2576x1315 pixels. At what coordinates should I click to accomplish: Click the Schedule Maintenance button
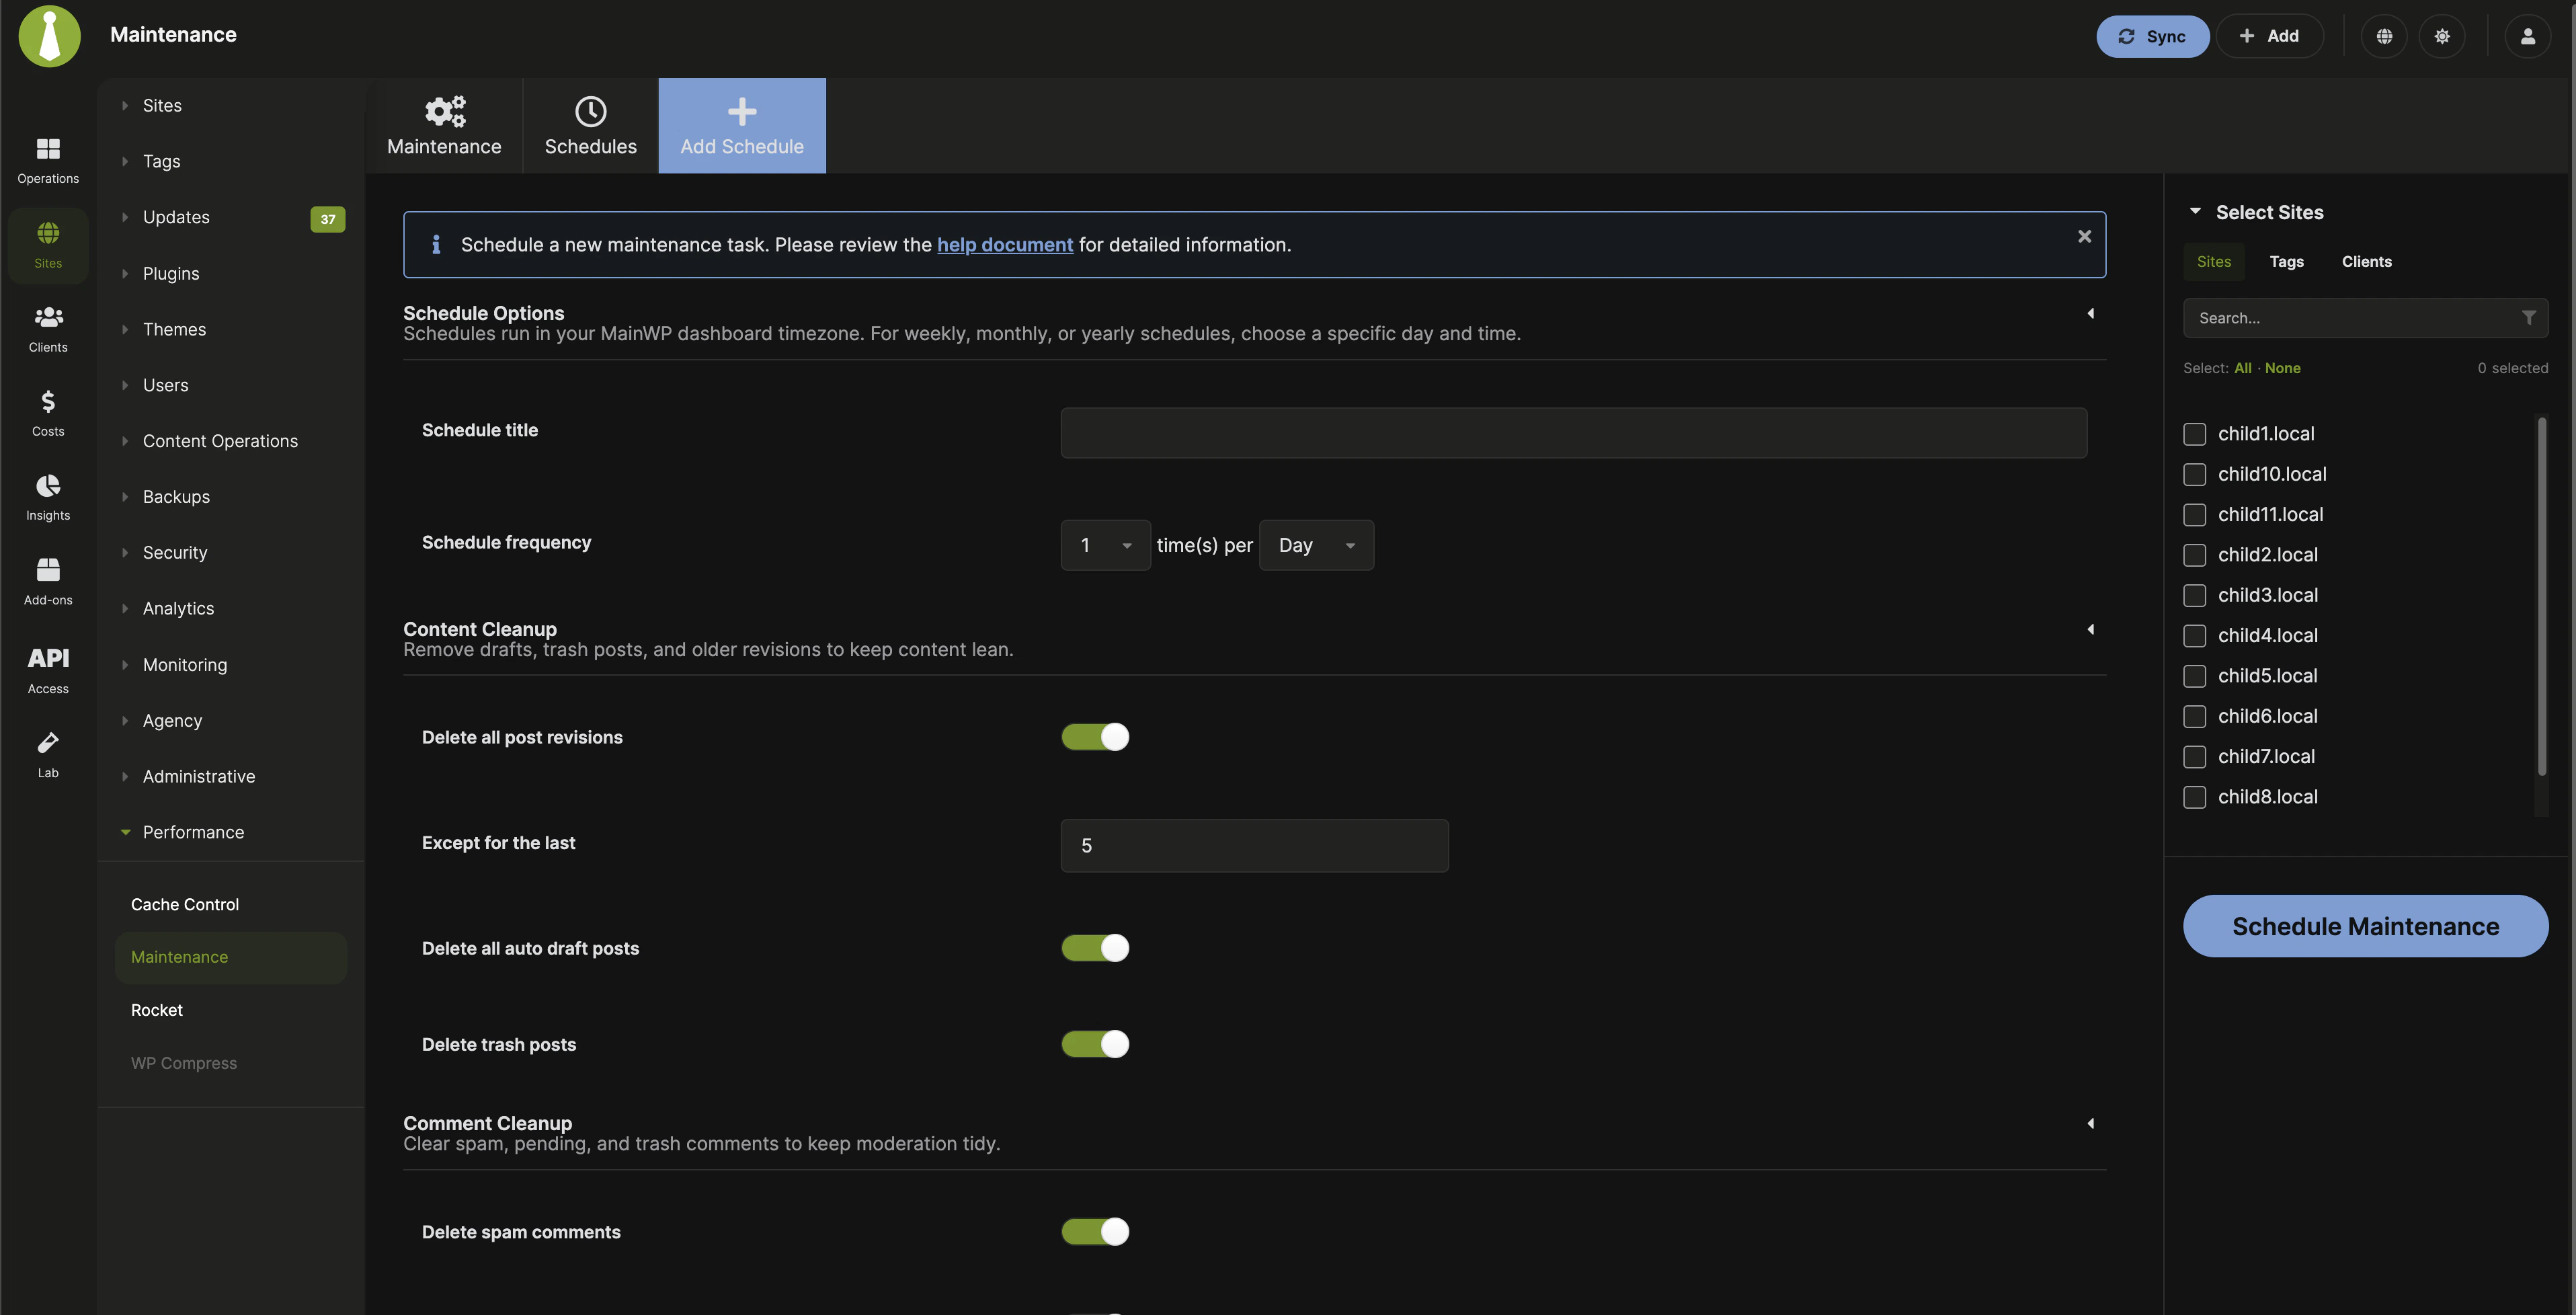click(2364, 926)
